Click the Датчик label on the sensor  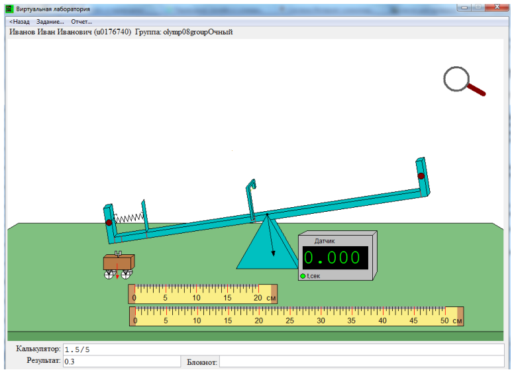(325, 241)
